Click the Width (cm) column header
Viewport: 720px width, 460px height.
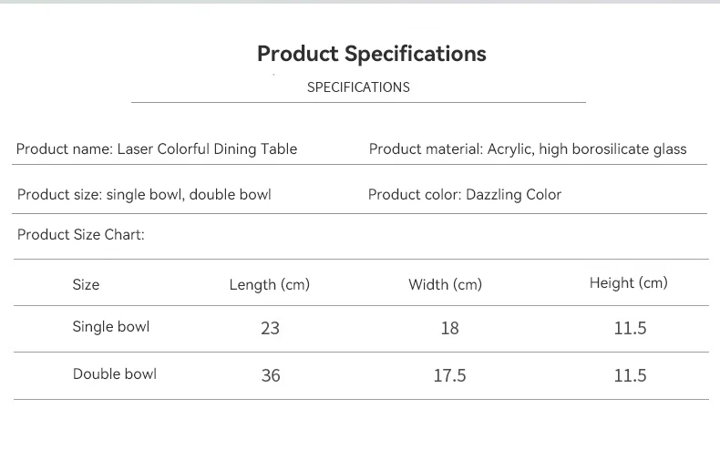pyautogui.click(x=445, y=284)
